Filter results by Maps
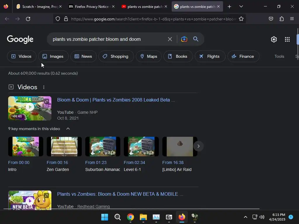 pyautogui.click(x=149, y=56)
